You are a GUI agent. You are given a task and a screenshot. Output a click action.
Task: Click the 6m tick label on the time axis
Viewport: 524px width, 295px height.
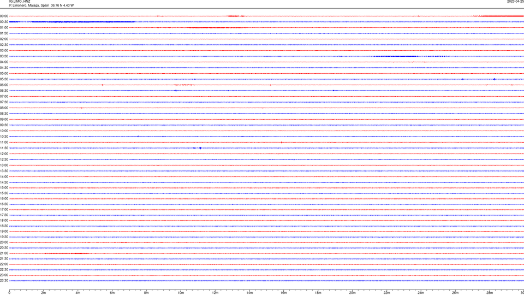pos(112,293)
